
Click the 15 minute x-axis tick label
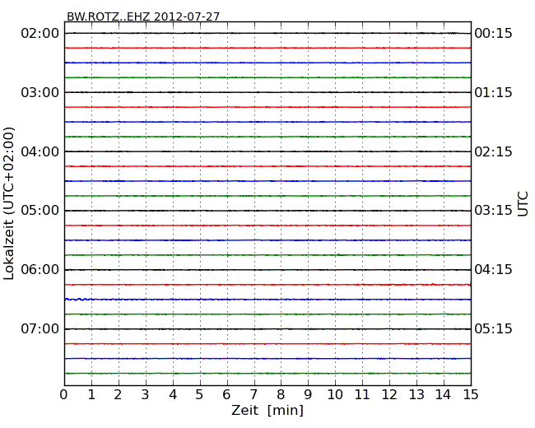pos(471,394)
